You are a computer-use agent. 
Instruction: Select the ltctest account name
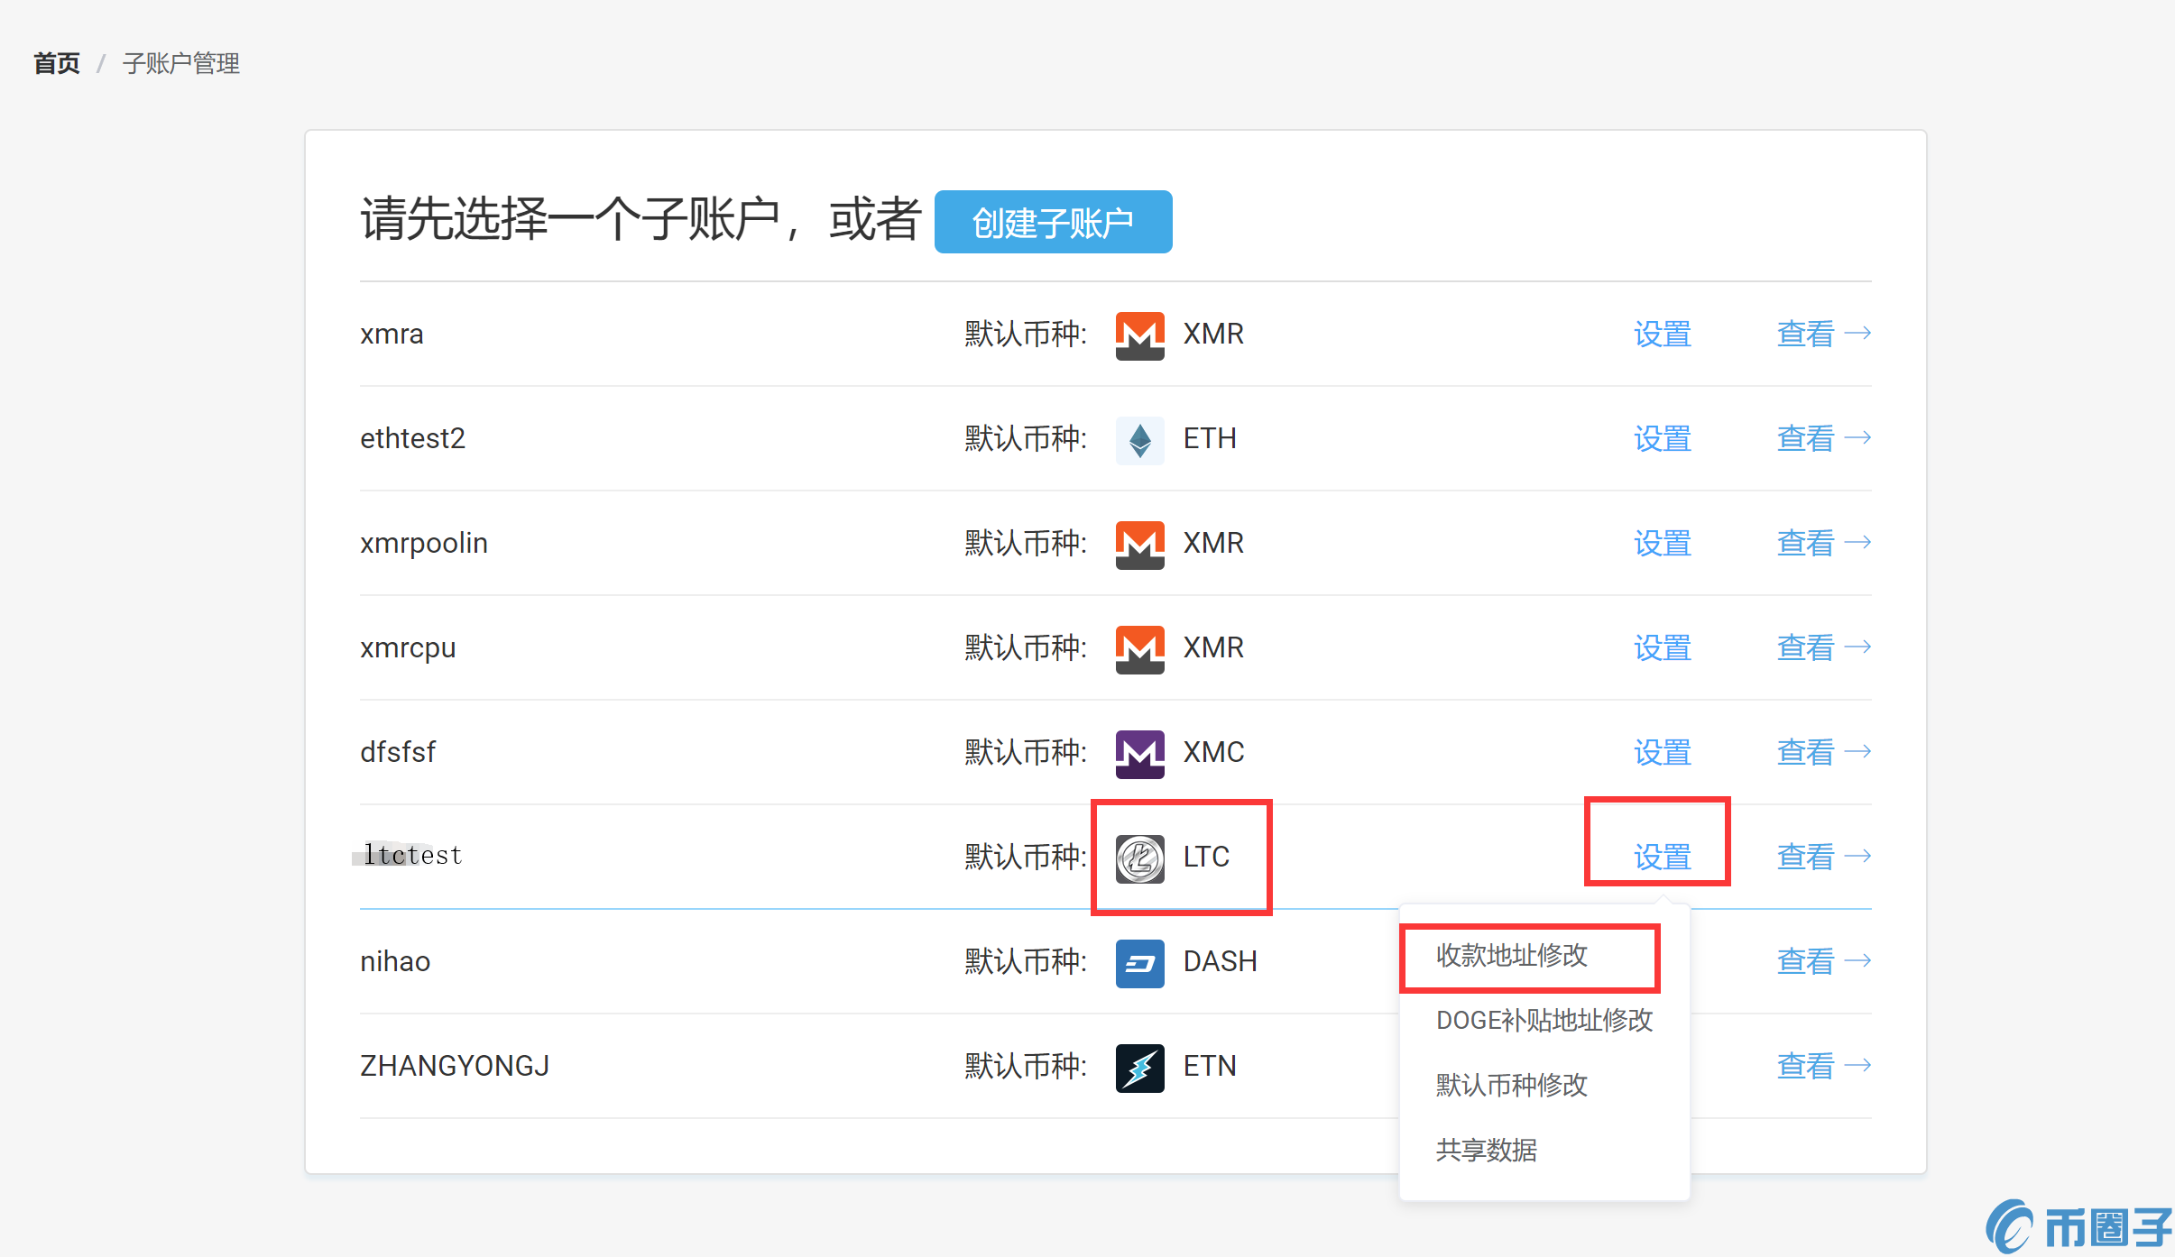click(412, 855)
